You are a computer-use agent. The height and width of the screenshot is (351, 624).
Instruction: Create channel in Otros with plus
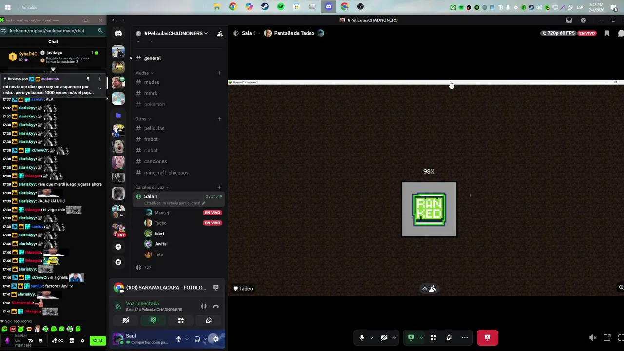point(219,119)
